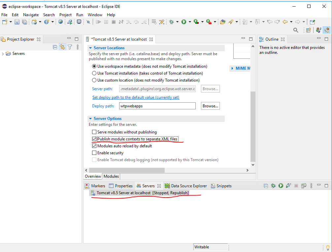332x252 pixels.
Task: Switch to the Snippets view tab
Action: (x=221, y=186)
